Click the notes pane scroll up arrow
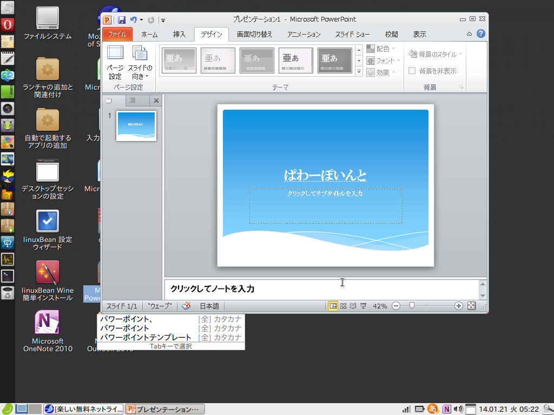The image size is (554, 415). click(483, 284)
